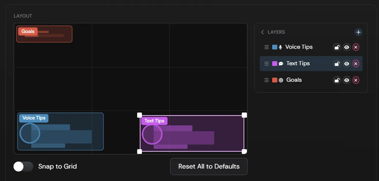The width and height of the screenshot is (379, 181).
Task: Select the Goals layer row
Action: coord(311,80)
